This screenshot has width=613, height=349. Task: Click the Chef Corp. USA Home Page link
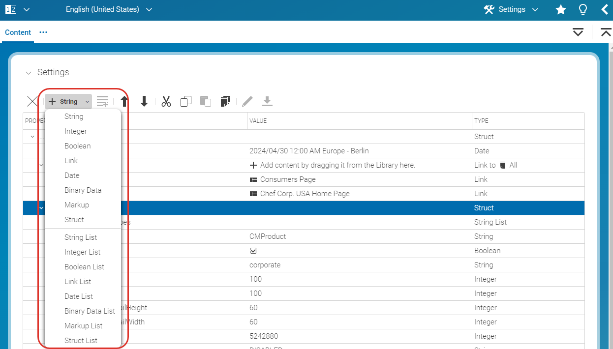point(305,194)
